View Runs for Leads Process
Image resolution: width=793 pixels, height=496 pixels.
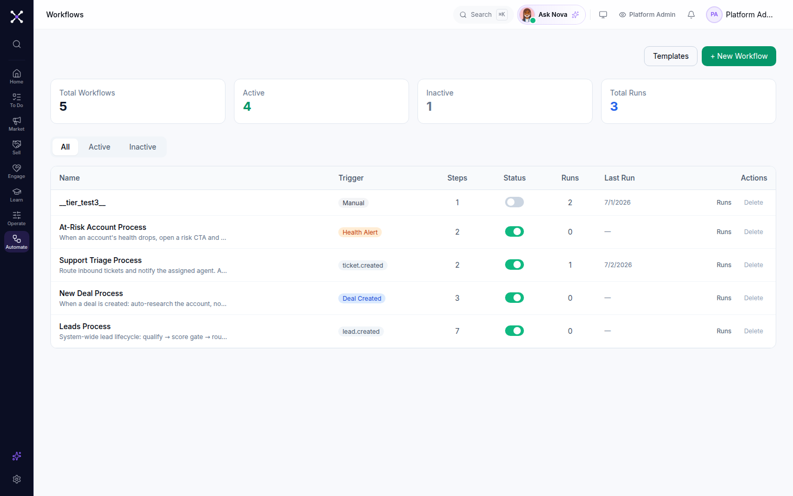pos(724,331)
